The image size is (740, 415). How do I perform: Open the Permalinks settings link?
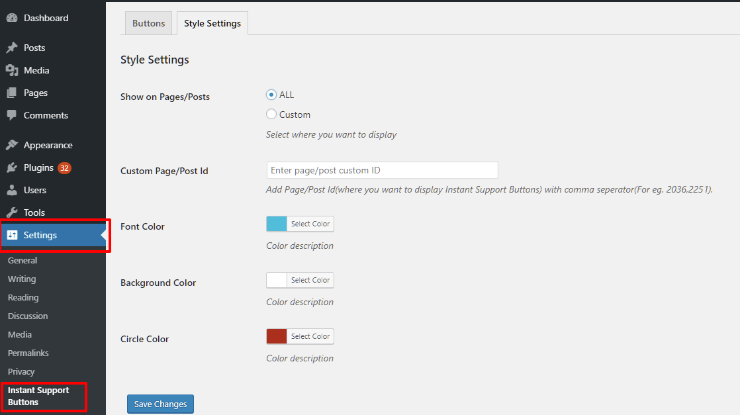click(x=28, y=353)
